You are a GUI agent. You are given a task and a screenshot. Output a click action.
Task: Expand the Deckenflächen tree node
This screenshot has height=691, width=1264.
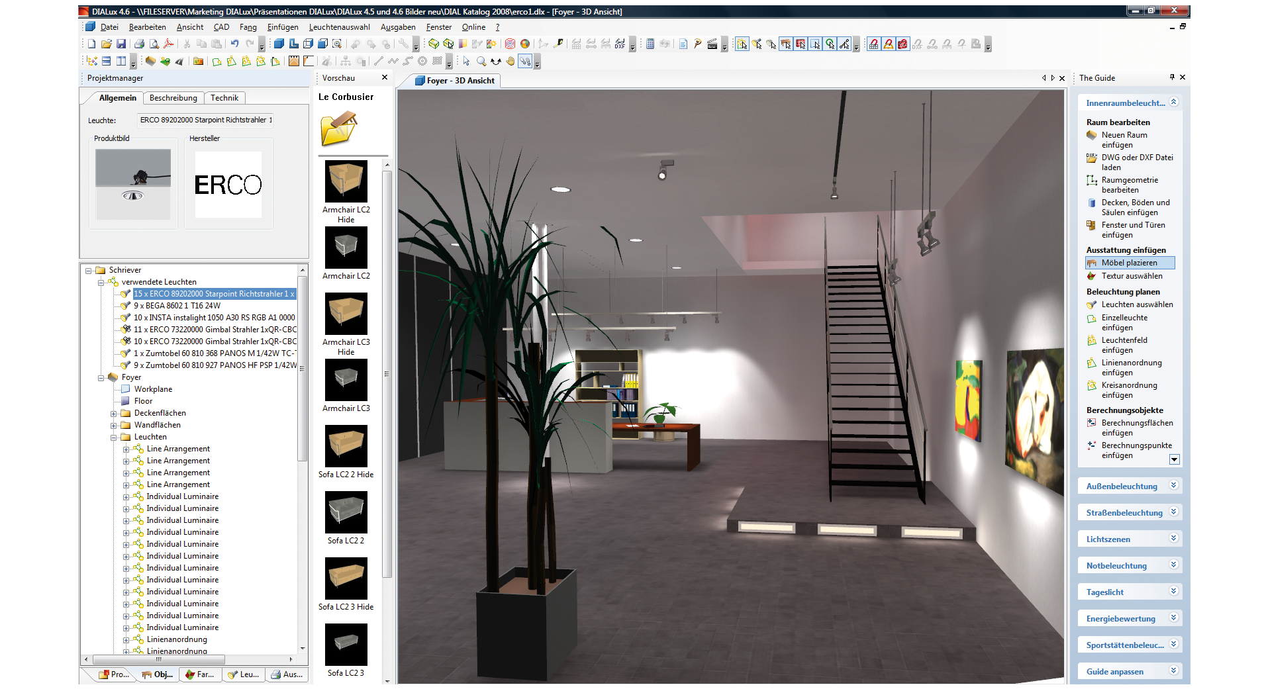[x=114, y=414]
